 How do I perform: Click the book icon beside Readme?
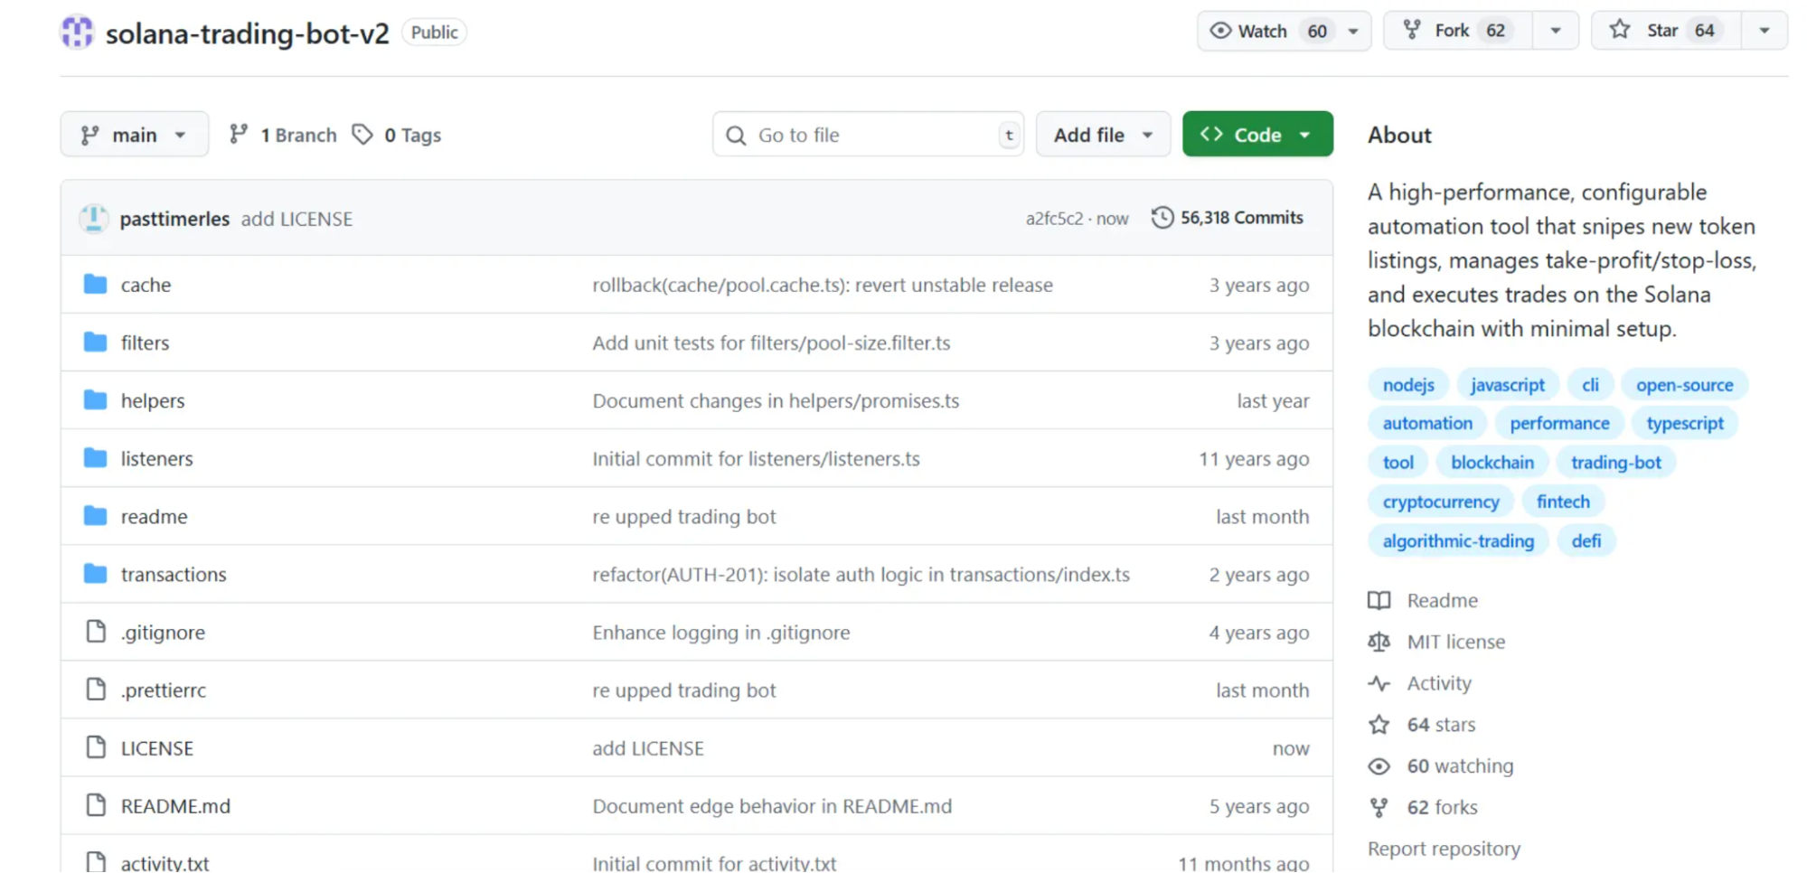[1379, 601]
